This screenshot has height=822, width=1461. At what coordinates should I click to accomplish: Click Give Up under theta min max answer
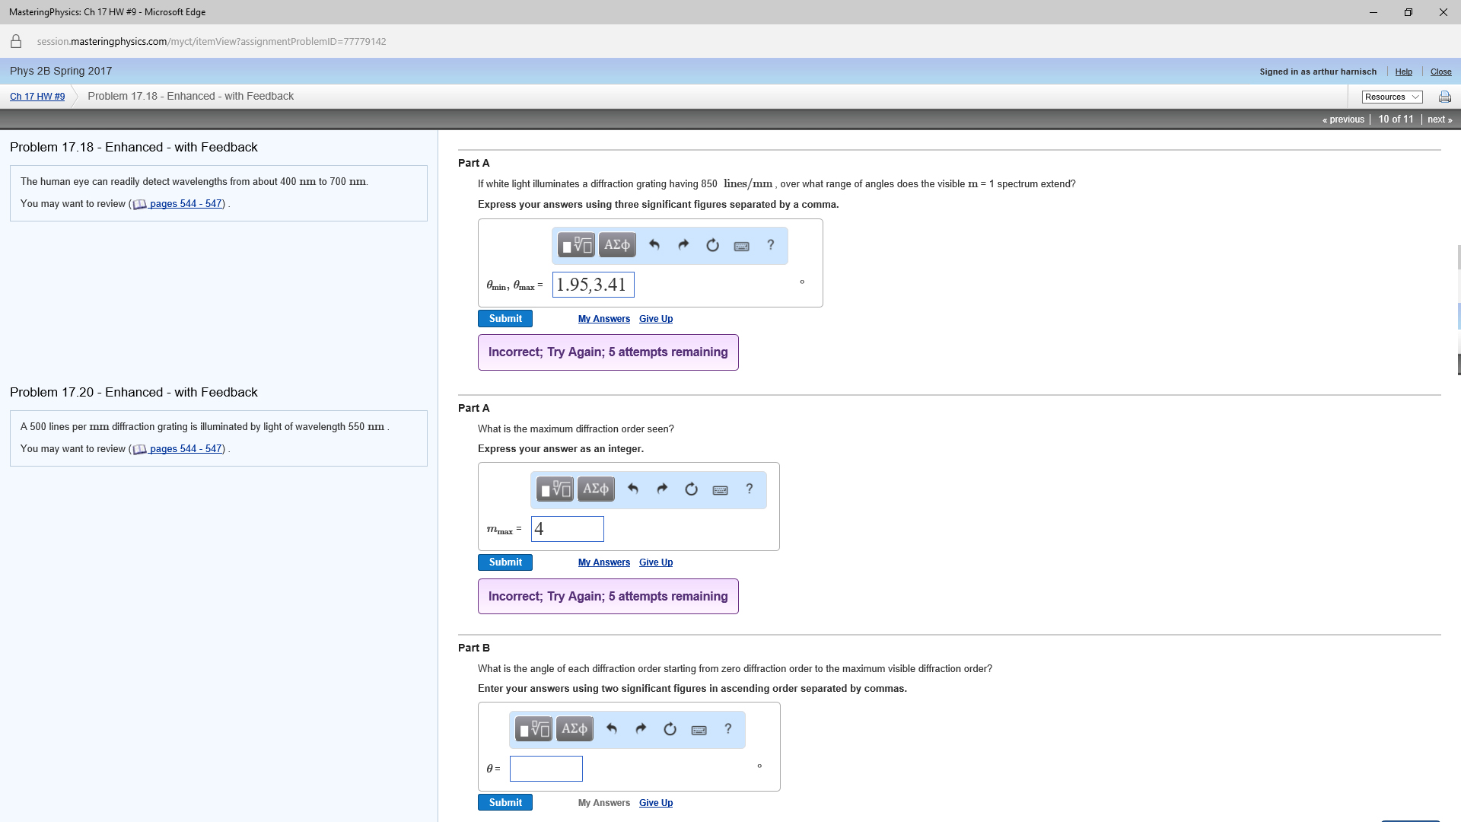(656, 319)
